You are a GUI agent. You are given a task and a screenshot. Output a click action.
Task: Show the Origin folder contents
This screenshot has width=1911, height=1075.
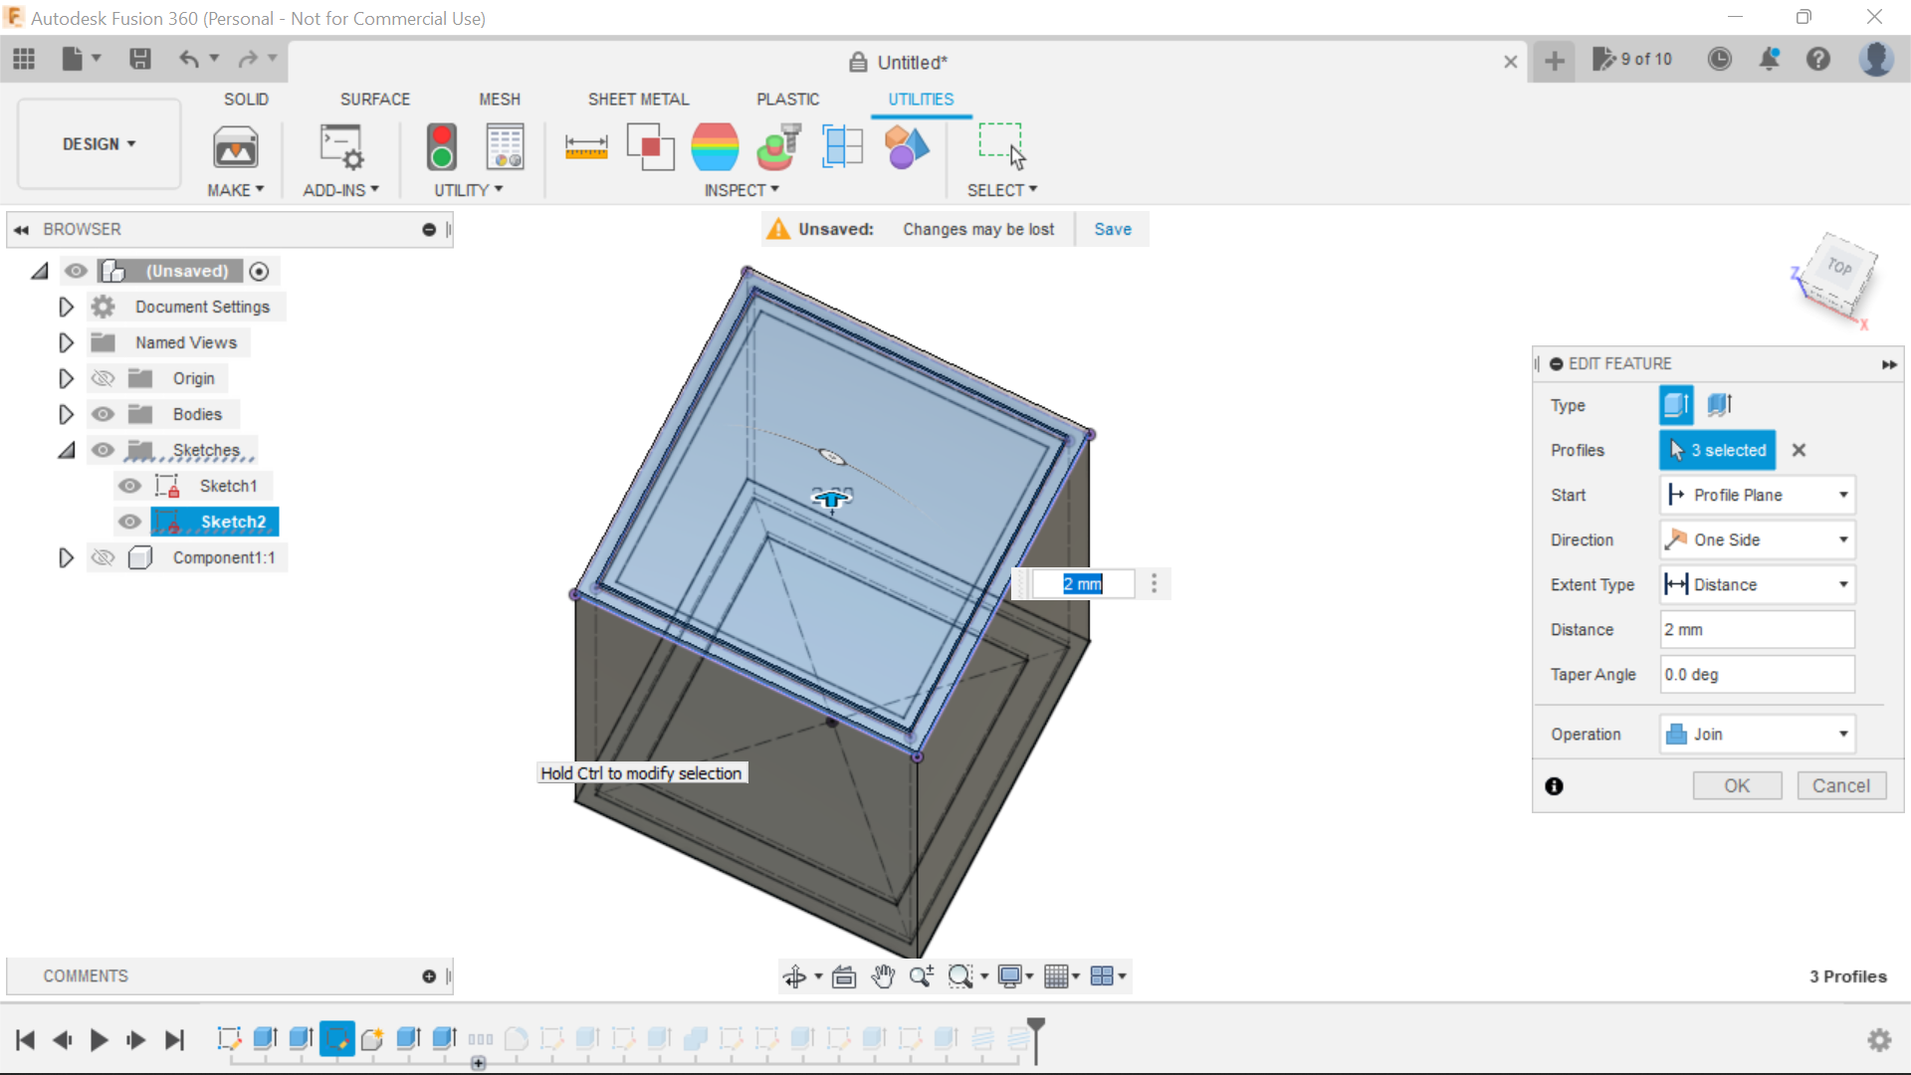click(x=66, y=378)
